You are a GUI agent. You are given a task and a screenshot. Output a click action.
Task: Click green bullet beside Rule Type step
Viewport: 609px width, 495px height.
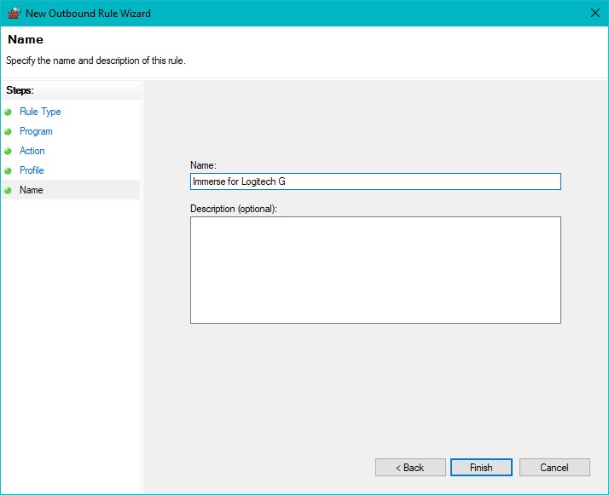[x=8, y=112]
